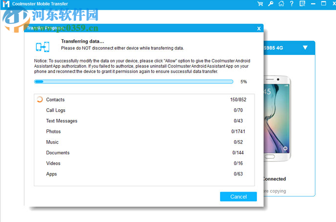Click the 150/852 contacts count
The image size is (336, 222).
pos(238,99)
